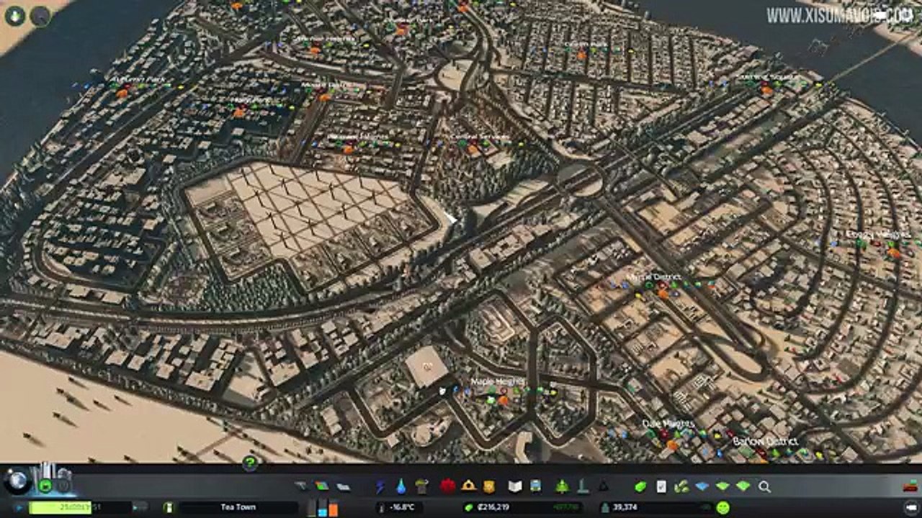The width and height of the screenshot is (922, 518).
Task: Toggle simulation play/pause button
Action: coord(17,507)
